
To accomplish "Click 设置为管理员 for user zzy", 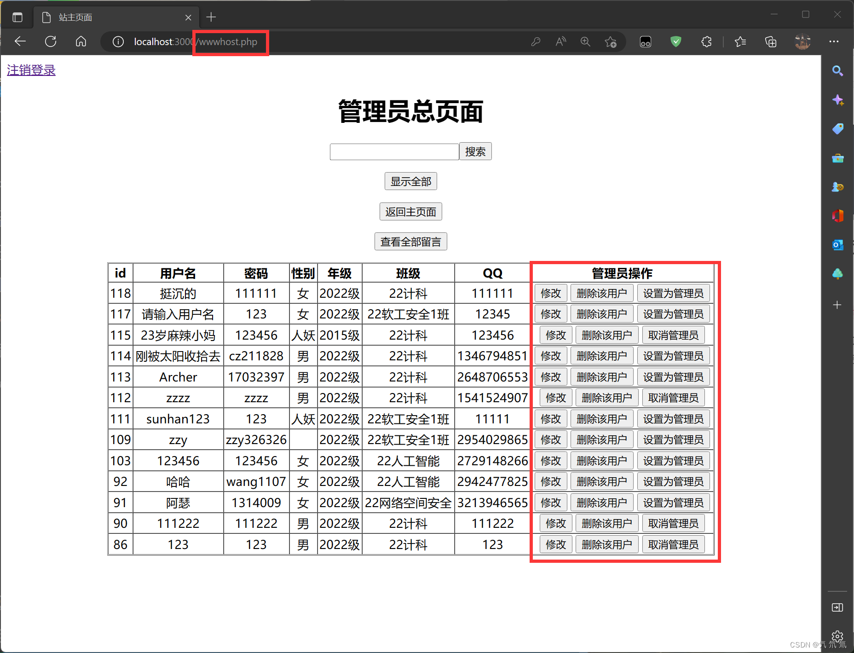I will point(674,439).
